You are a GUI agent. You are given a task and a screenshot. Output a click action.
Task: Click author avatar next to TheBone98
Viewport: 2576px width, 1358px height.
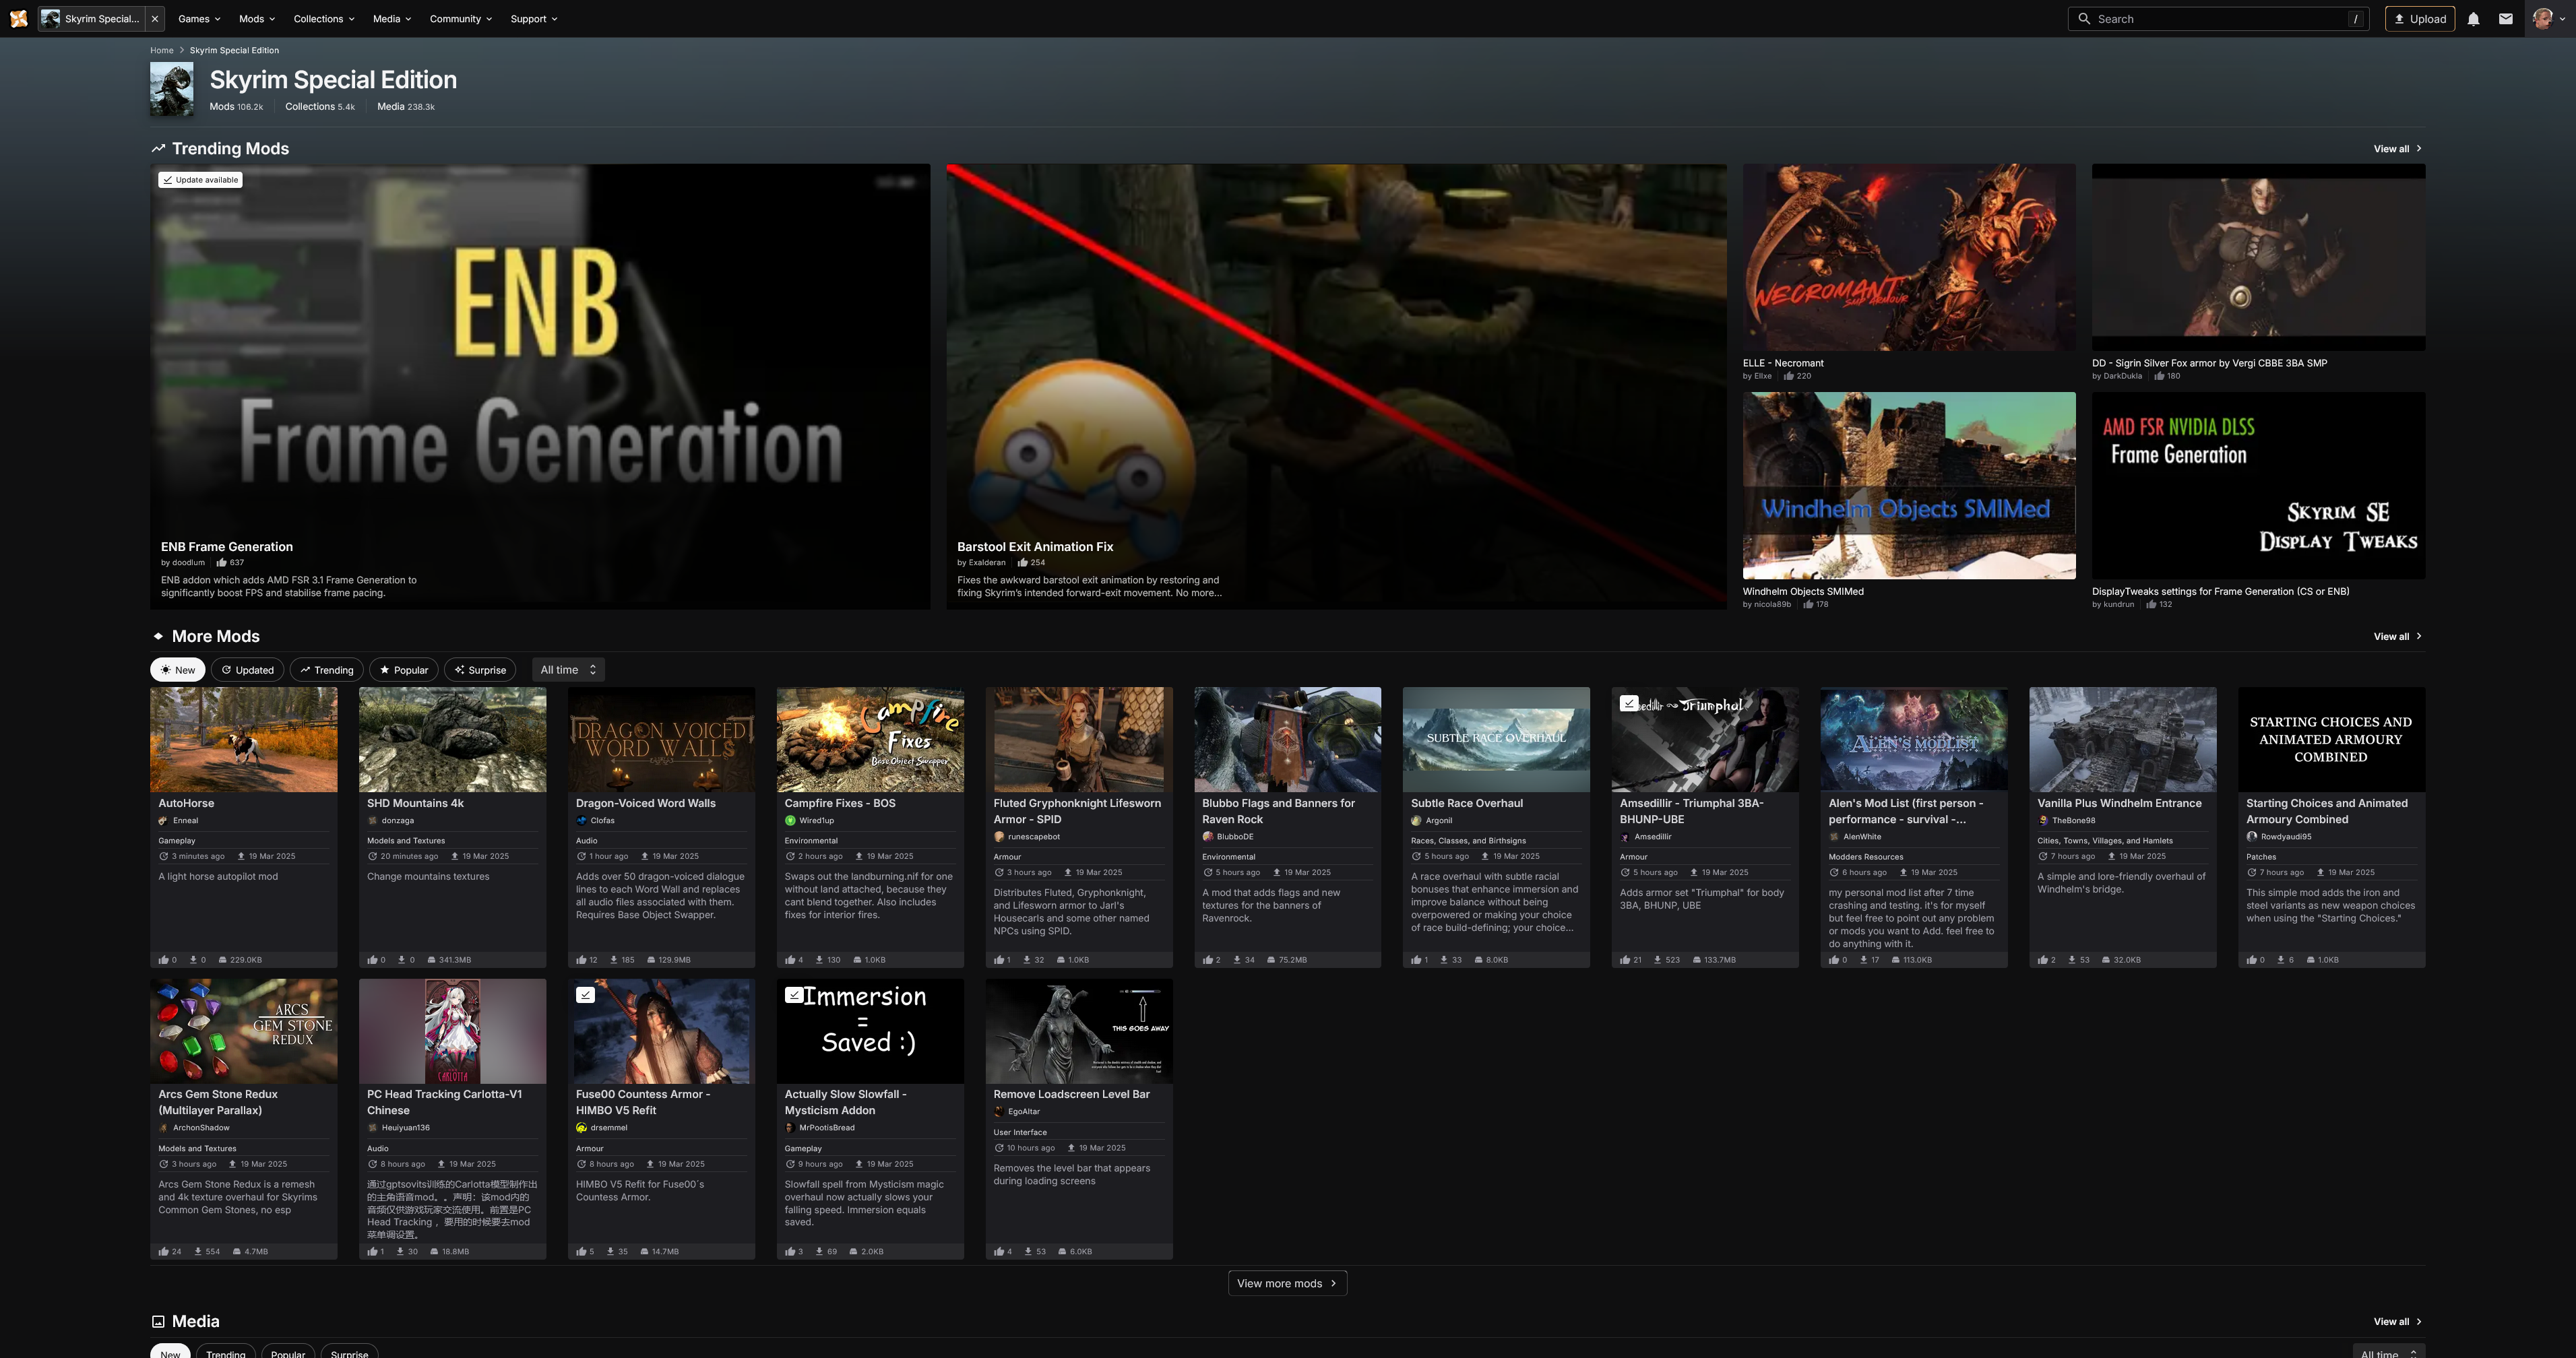point(2043,821)
